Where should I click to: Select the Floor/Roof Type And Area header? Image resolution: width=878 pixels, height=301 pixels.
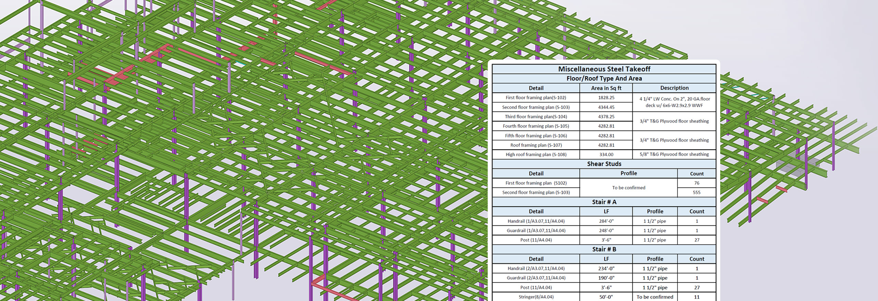604,78
